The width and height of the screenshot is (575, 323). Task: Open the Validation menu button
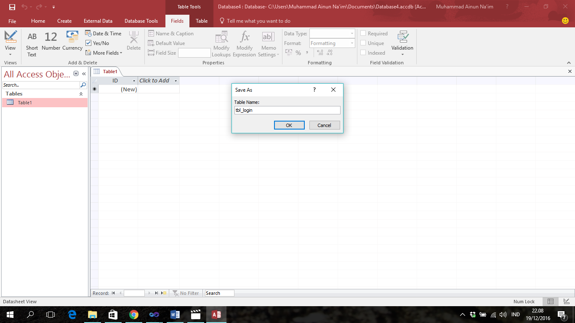[x=402, y=44]
